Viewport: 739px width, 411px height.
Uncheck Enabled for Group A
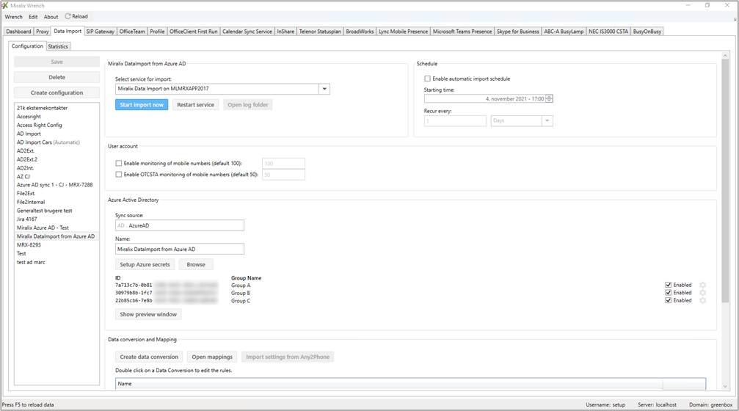click(668, 285)
